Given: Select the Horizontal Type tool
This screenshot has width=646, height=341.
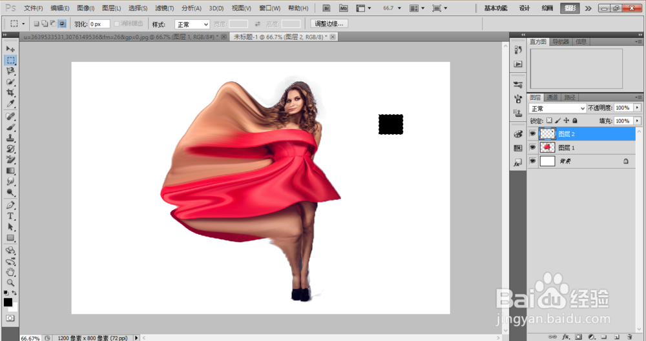Looking at the screenshot, I should coord(10,216).
